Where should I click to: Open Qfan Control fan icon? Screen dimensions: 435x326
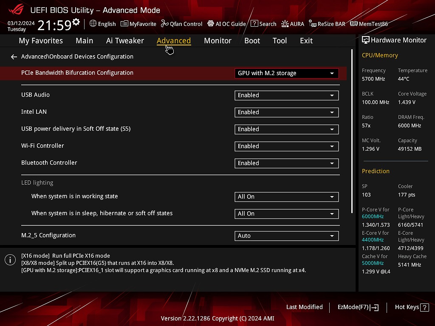point(165,24)
